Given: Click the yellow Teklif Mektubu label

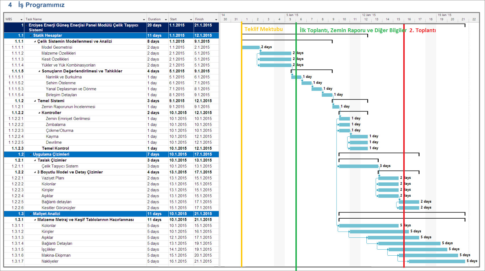Looking at the screenshot, I should (263, 29).
